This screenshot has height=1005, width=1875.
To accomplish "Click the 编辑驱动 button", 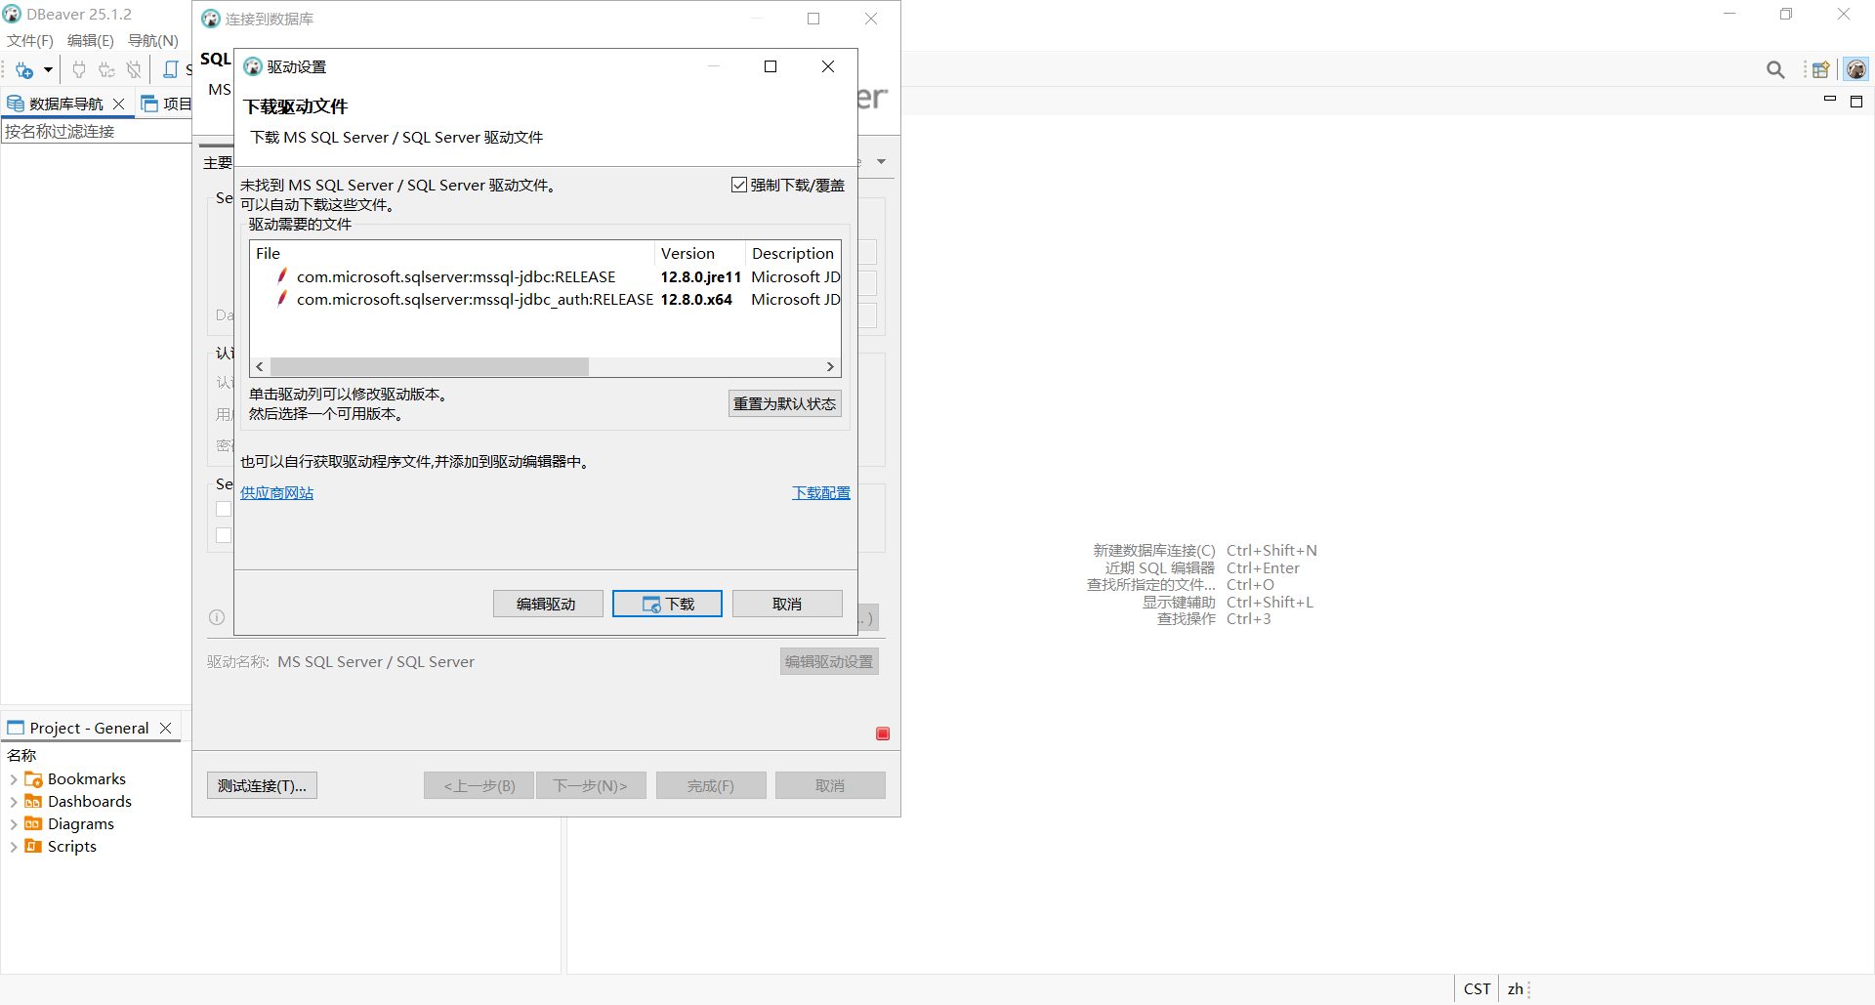I will tap(547, 605).
